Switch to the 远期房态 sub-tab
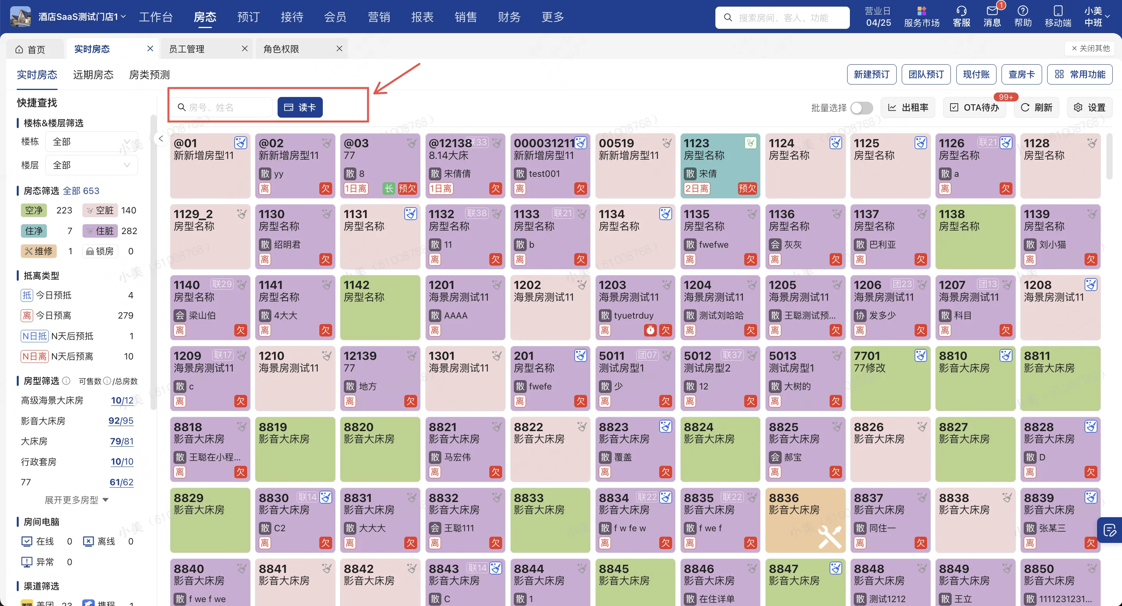 tap(93, 75)
